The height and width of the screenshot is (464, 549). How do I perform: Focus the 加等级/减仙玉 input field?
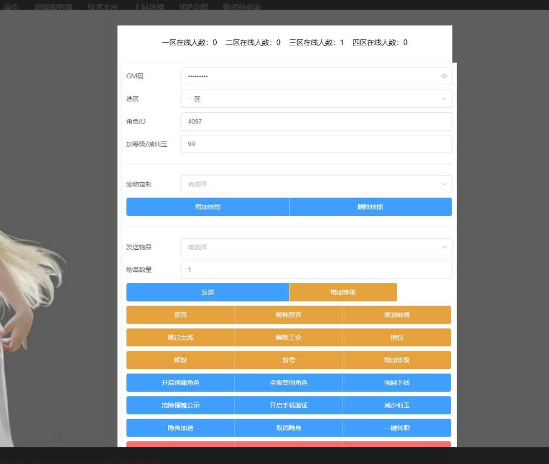(316, 145)
